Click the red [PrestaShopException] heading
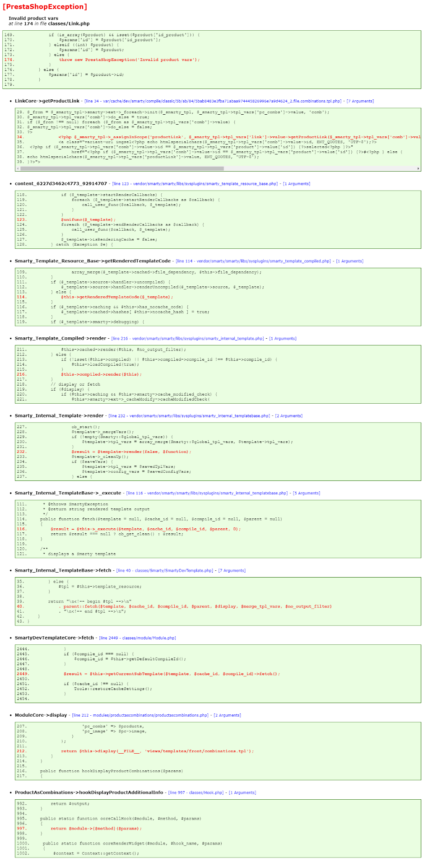 (x=45, y=7)
